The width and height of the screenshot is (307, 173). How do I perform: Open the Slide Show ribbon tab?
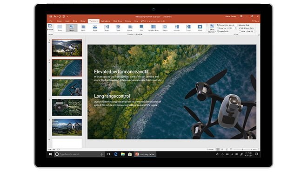118,21
